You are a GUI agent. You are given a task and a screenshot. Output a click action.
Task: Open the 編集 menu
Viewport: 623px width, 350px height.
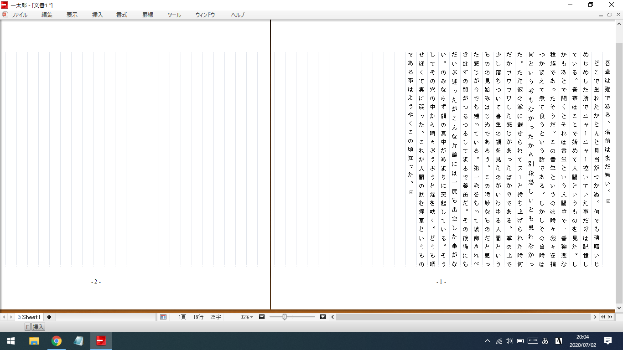(x=47, y=15)
